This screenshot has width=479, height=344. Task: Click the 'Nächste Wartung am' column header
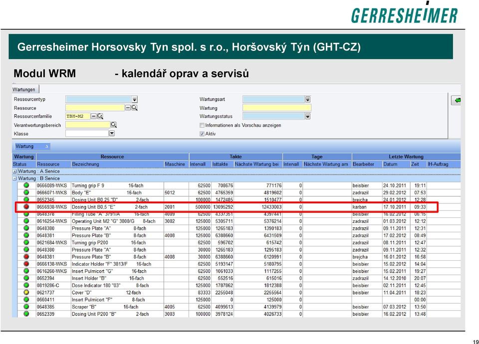pyautogui.click(x=327, y=164)
